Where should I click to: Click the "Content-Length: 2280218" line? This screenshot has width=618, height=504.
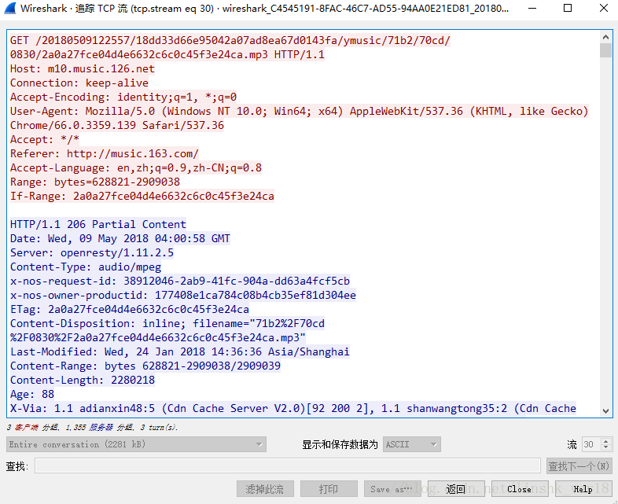pyautogui.click(x=83, y=380)
